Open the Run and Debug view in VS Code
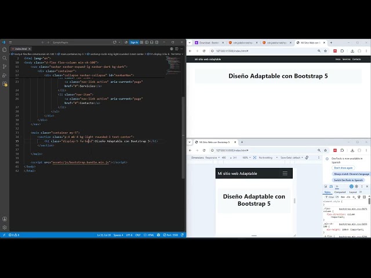 pos(5,75)
